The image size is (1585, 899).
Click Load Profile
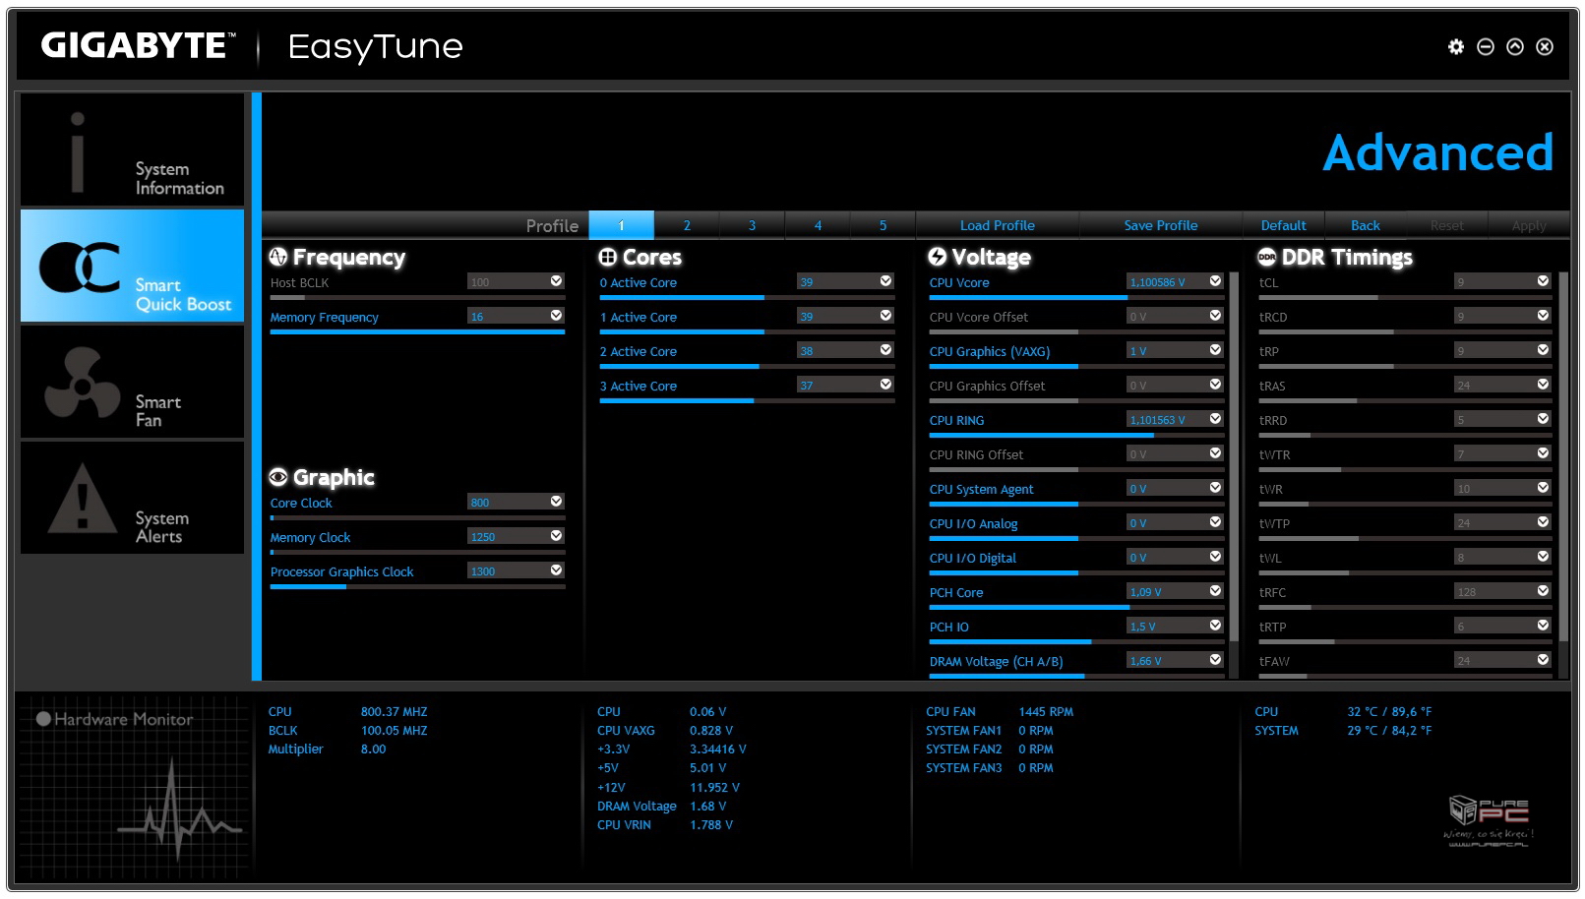998,225
